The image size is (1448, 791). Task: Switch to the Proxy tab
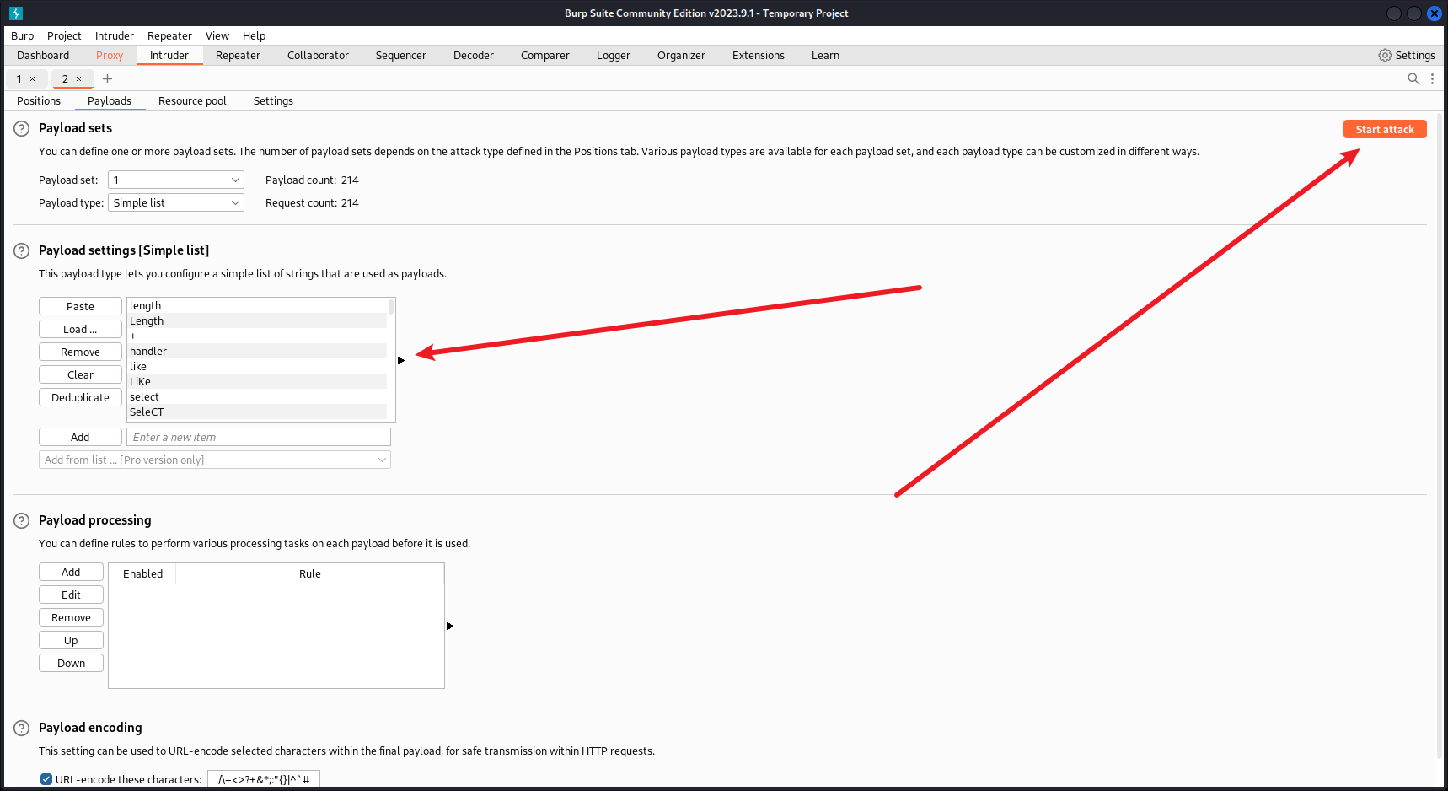110,55
